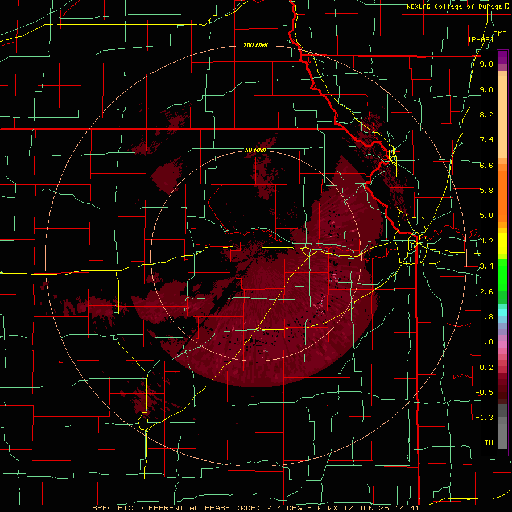The image size is (512, 512).
Task: Click the 2.6 value on the color scale
Action: click(486, 292)
